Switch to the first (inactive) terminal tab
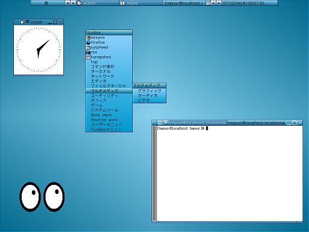The image size is (309, 232). pyautogui.click(x=197, y=123)
